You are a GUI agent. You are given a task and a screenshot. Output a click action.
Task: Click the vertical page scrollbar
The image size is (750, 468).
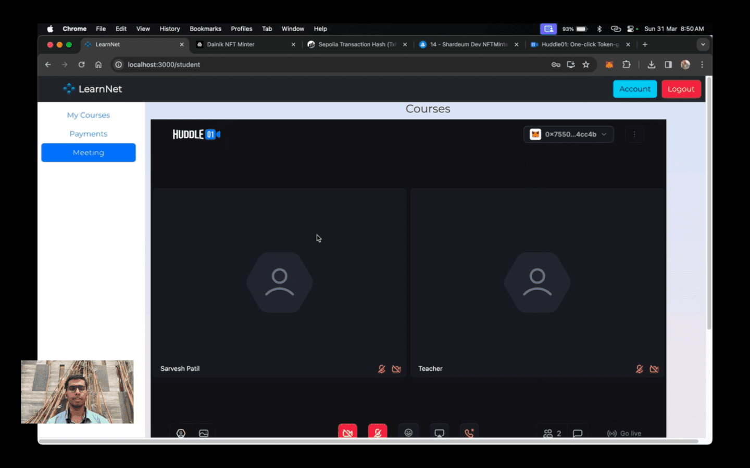point(709,204)
